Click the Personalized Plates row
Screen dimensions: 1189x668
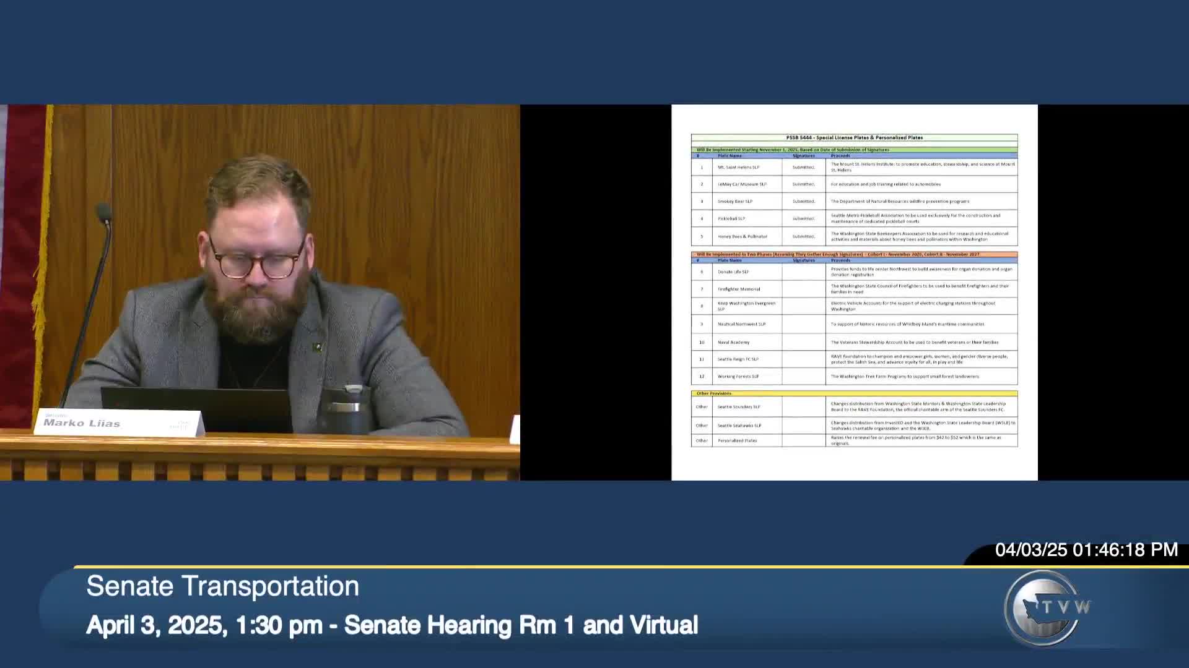coord(737,440)
